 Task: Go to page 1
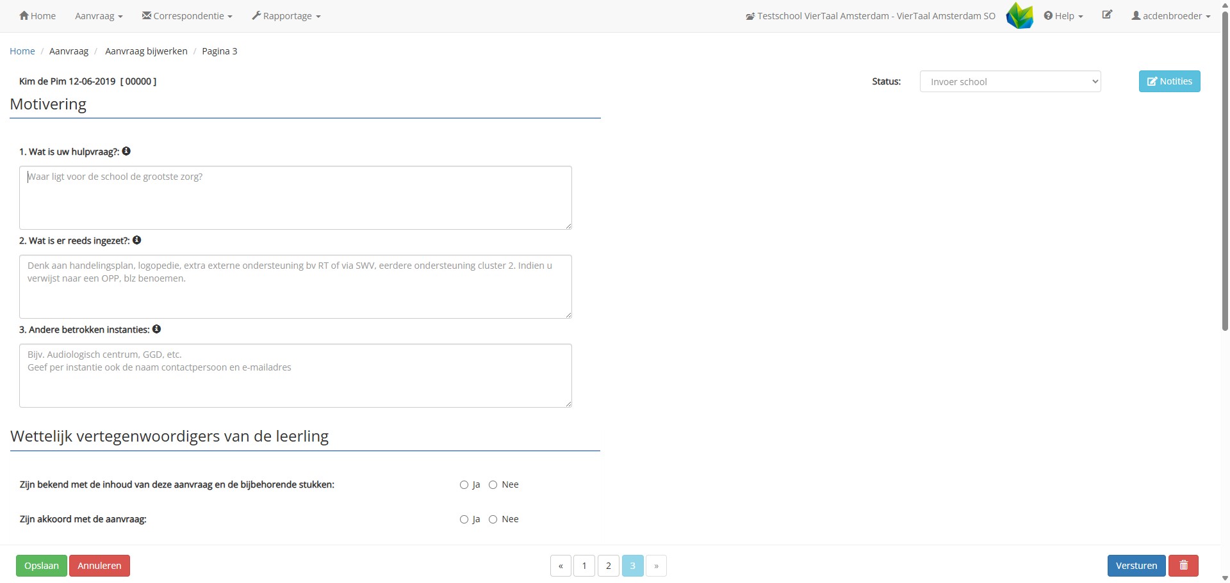tap(584, 566)
